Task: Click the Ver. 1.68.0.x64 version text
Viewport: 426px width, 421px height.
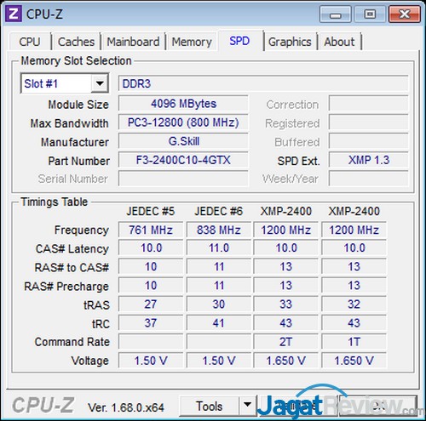Action: tap(126, 407)
